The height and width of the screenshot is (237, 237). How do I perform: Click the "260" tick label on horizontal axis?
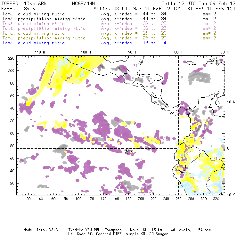(178, 199)
